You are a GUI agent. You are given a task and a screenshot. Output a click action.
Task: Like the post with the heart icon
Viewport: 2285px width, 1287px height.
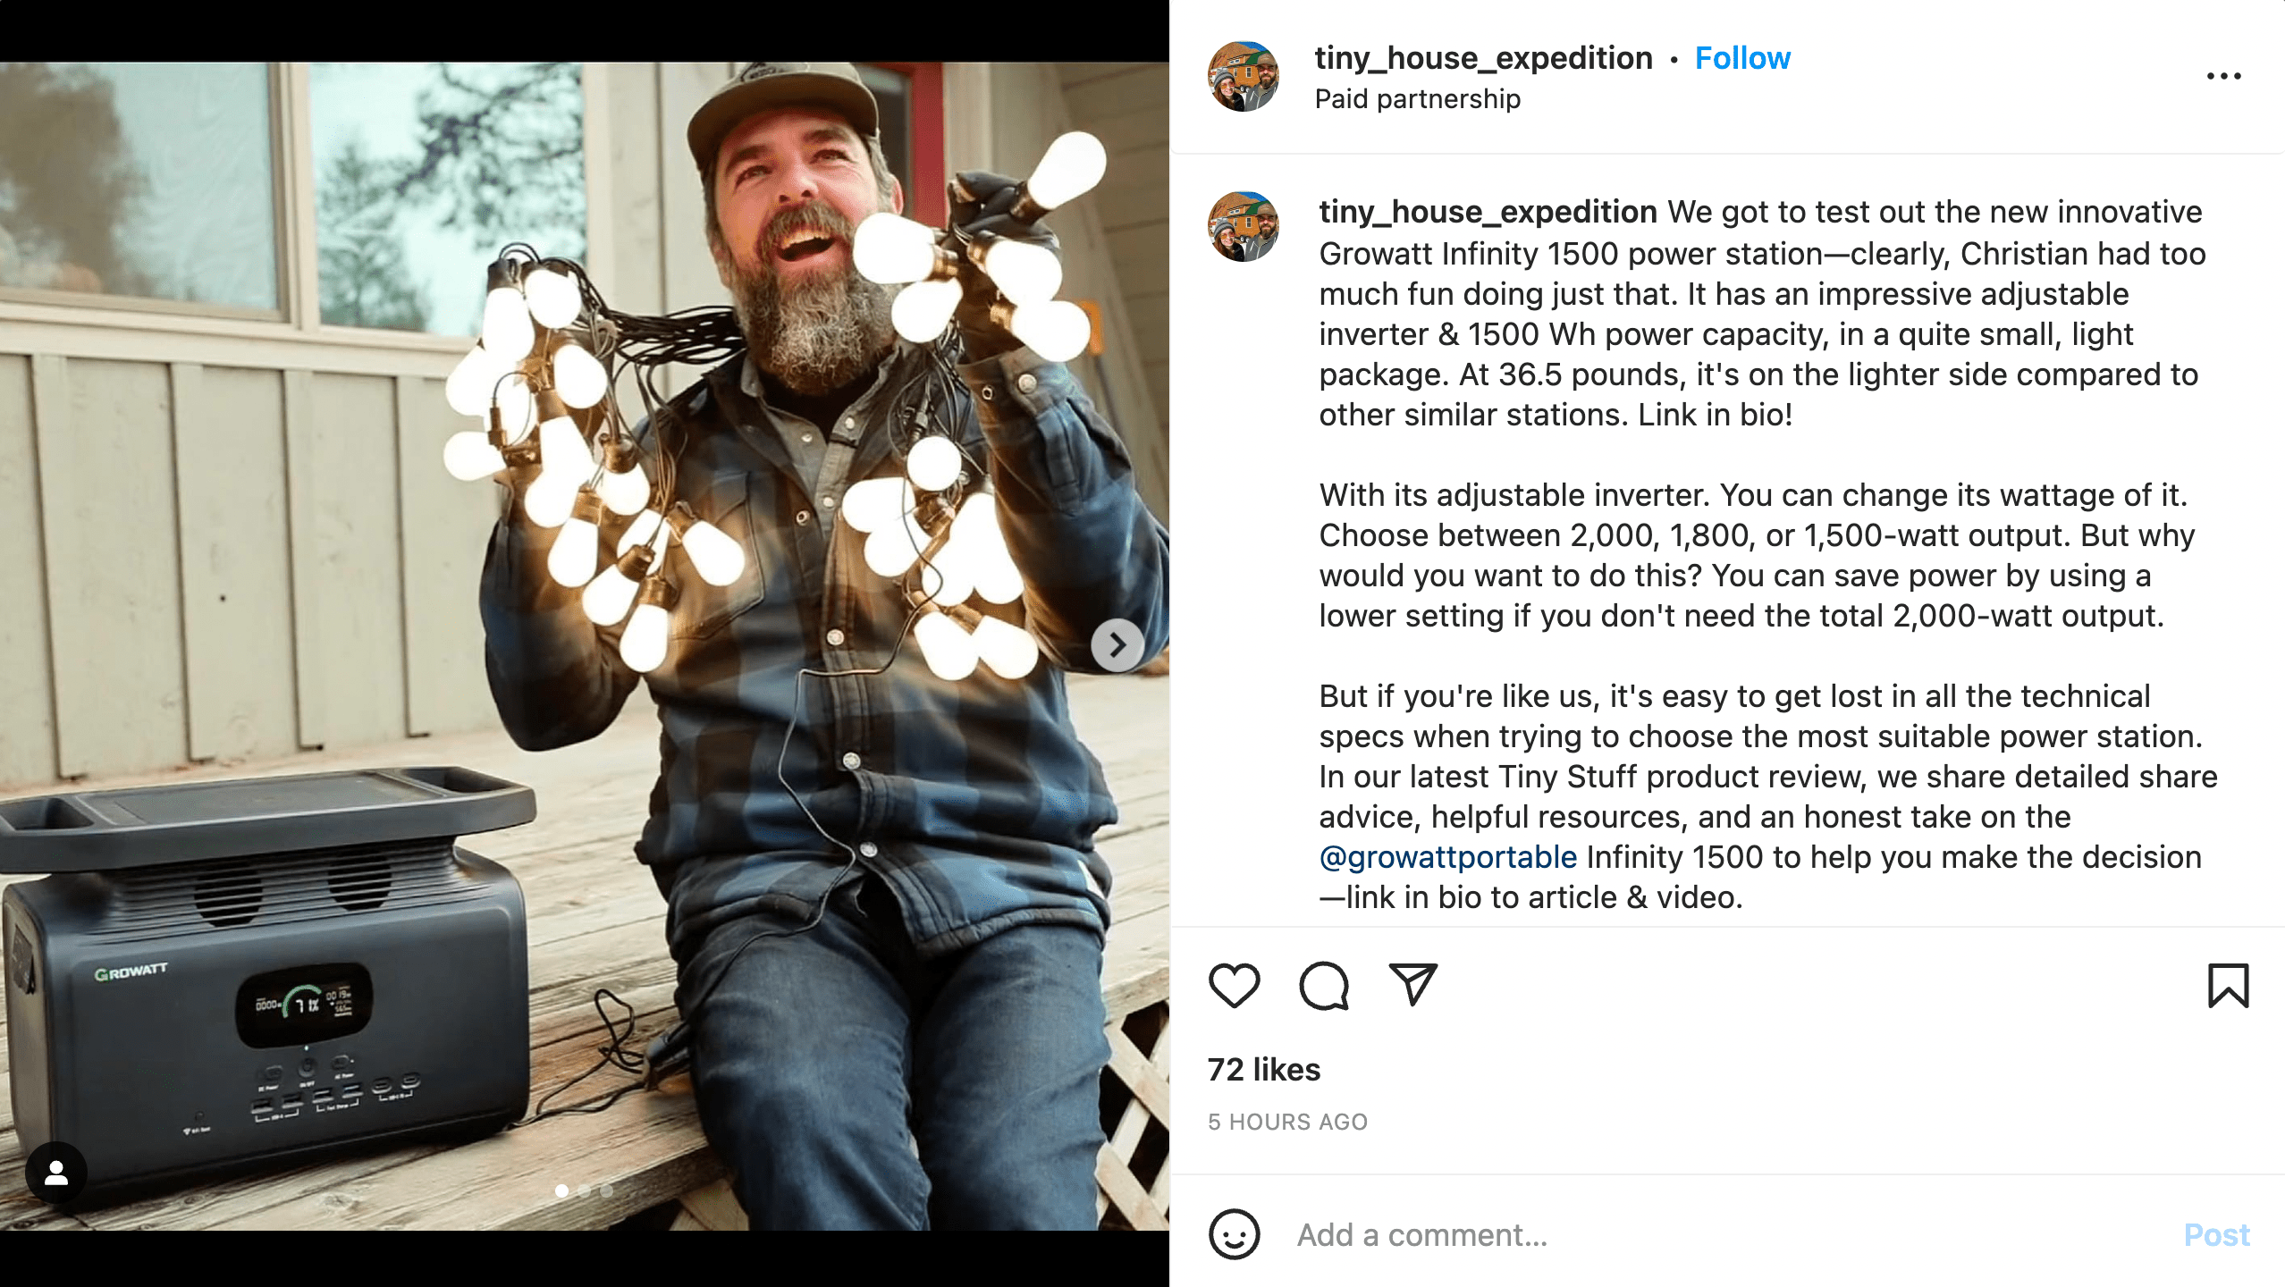1234,987
